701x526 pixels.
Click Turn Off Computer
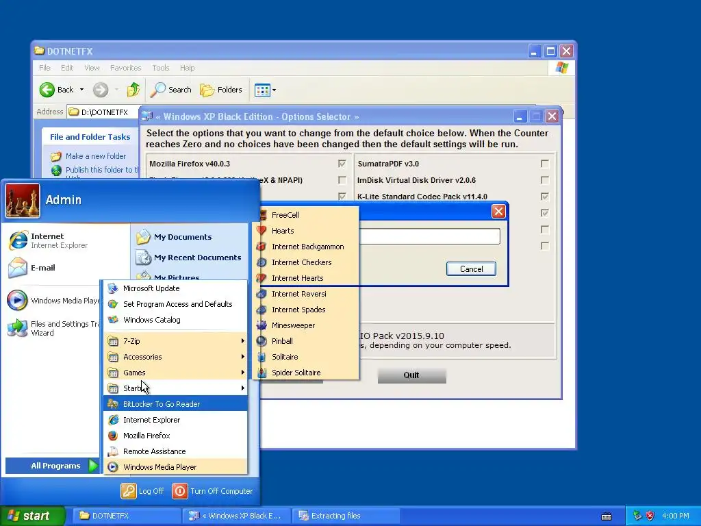[213, 491]
